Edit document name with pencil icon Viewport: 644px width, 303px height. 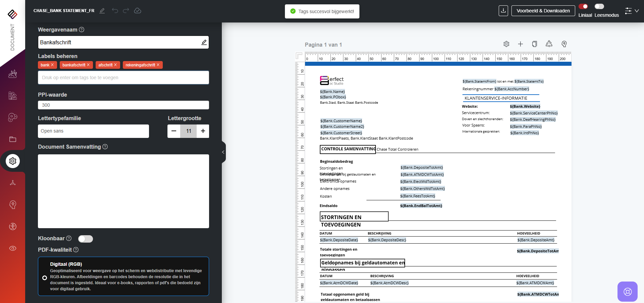point(102,11)
